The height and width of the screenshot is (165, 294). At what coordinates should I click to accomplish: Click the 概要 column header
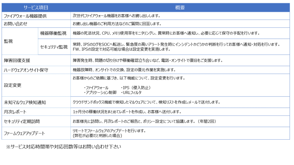(180, 7)
